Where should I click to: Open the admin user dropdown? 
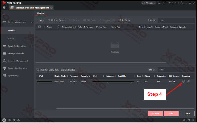pos(172,3)
